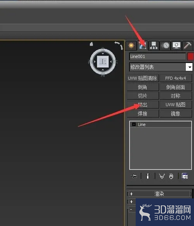Screen dimensions: 194x226
Task: Rotate view counterclockwise with ViewCube arrow
Action: point(117,43)
